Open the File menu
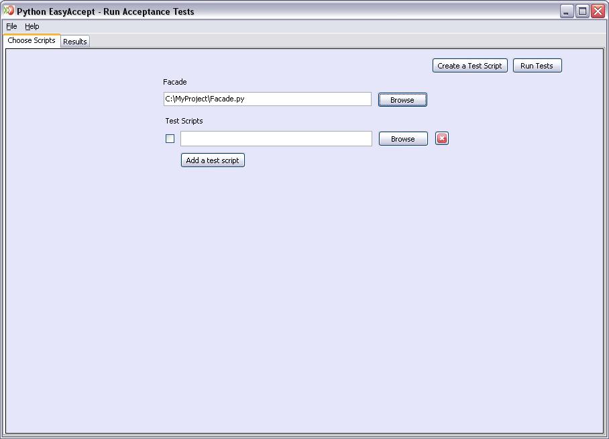The height and width of the screenshot is (439, 609). 10,26
